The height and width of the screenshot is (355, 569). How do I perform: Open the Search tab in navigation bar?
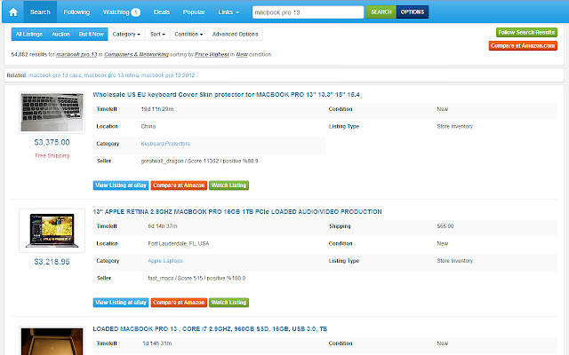[40, 12]
